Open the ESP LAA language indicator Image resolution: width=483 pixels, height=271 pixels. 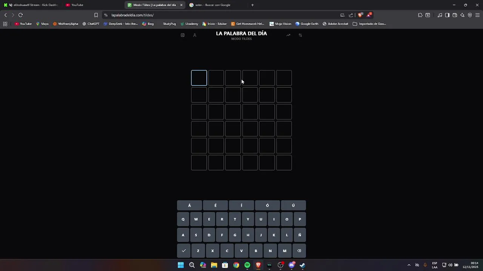point(435,265)
